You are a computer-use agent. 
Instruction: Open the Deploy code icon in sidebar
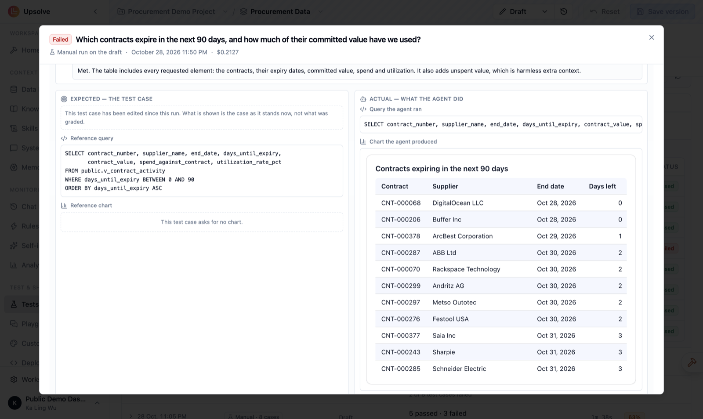(x=14, y=363)
